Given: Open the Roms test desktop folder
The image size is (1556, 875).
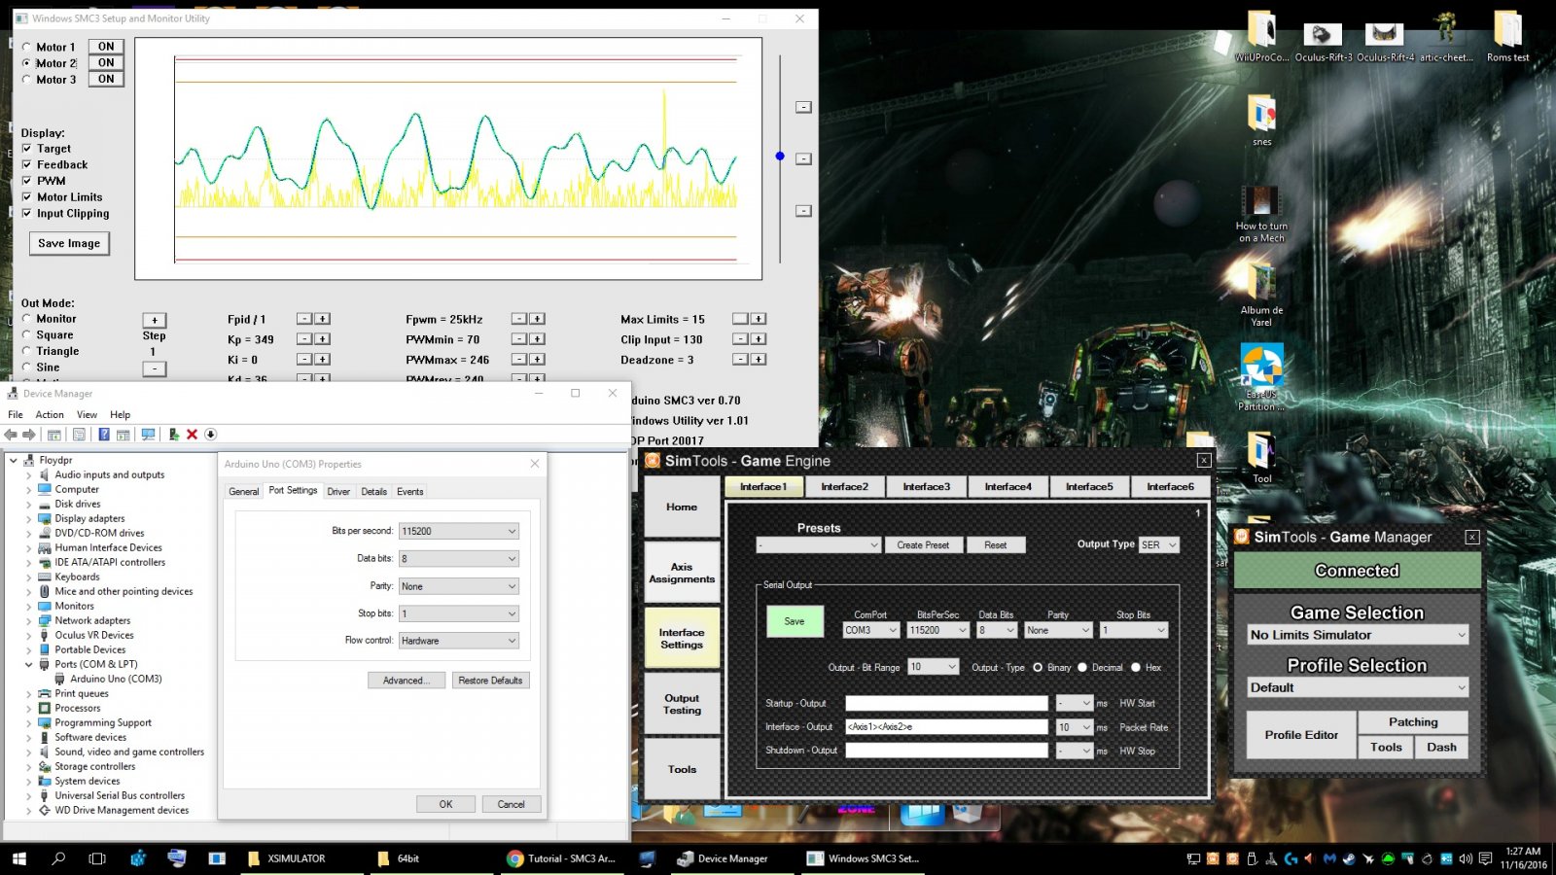Looking at the screenshot, I should (x=1507, y=37).
